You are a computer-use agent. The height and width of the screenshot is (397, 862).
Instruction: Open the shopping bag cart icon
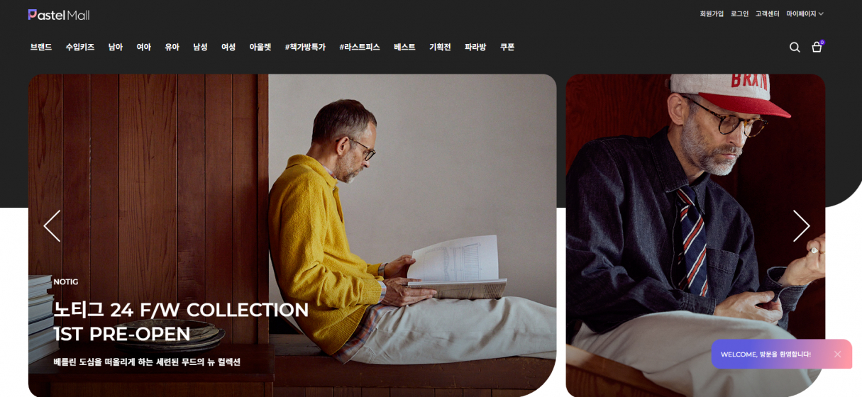pos(817,47)
